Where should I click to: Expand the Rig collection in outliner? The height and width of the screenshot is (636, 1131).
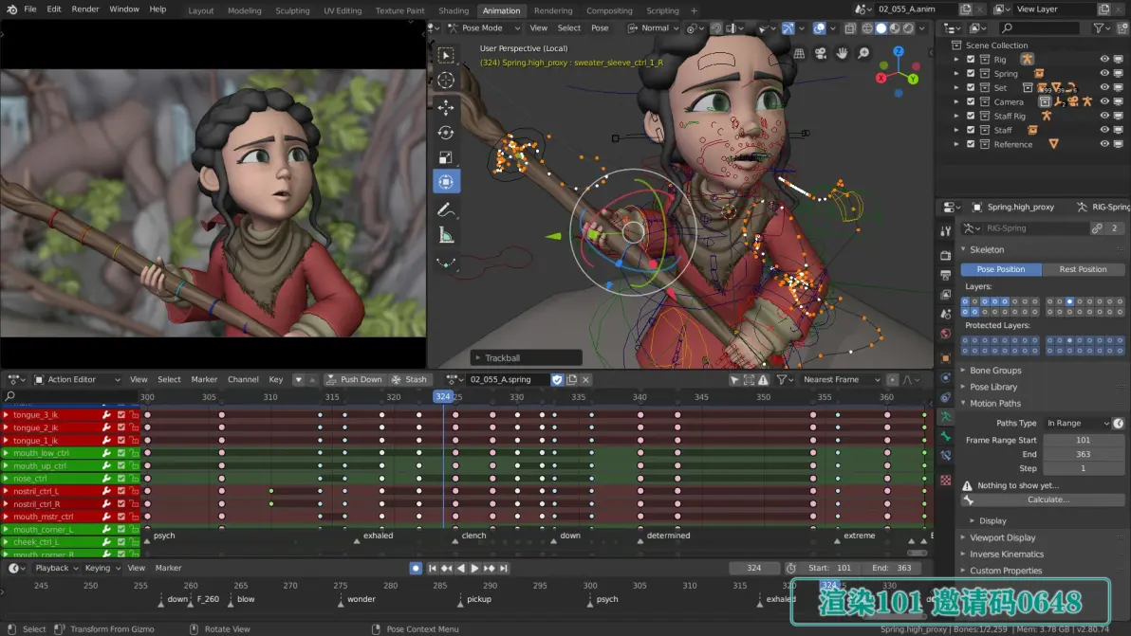(956, 59)
